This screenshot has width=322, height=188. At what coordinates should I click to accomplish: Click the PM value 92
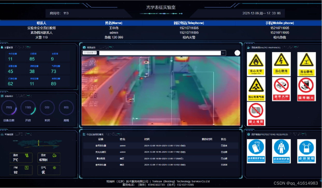tap(16, 172)
